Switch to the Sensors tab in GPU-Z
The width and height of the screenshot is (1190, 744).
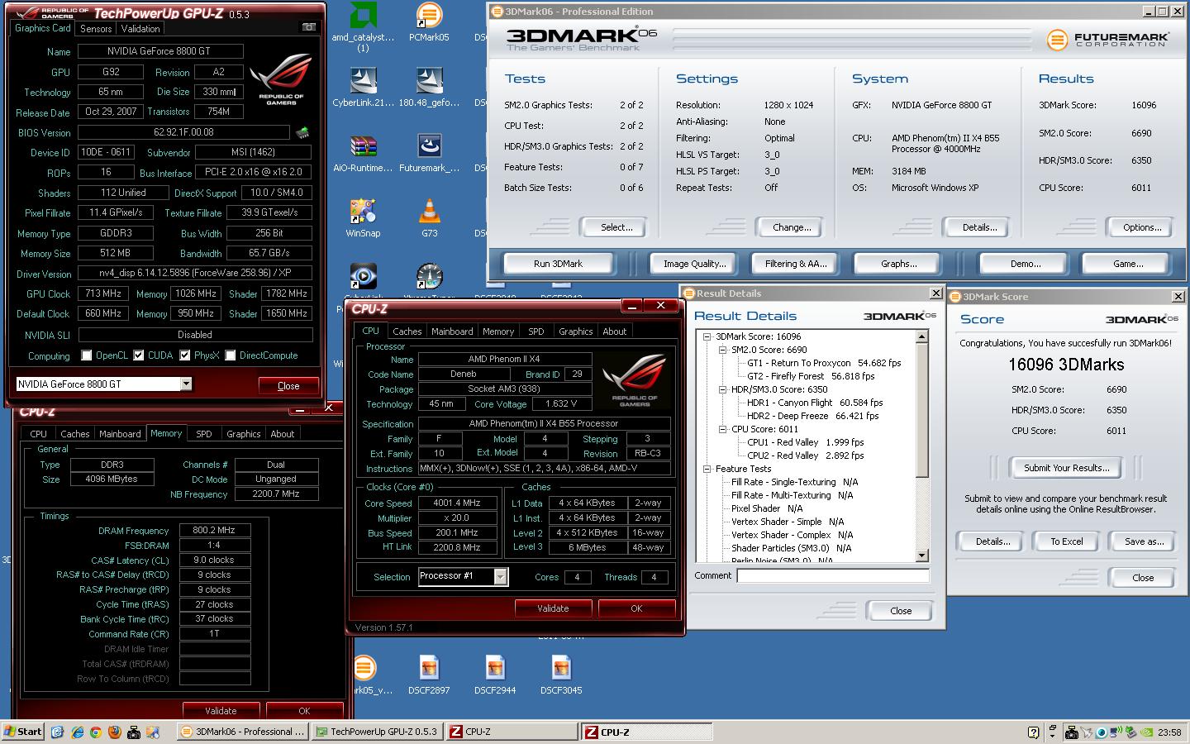(x=96, y=29)
